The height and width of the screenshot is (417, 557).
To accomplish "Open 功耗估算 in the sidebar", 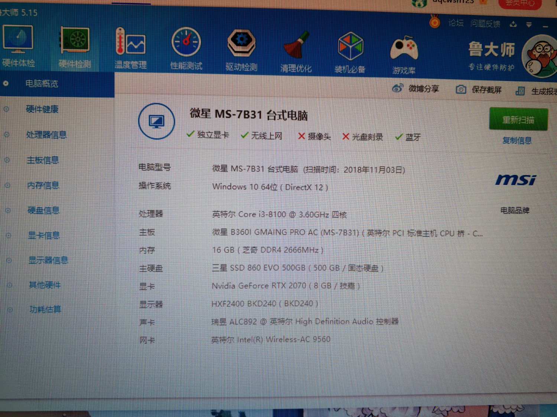I will point(45,309).
